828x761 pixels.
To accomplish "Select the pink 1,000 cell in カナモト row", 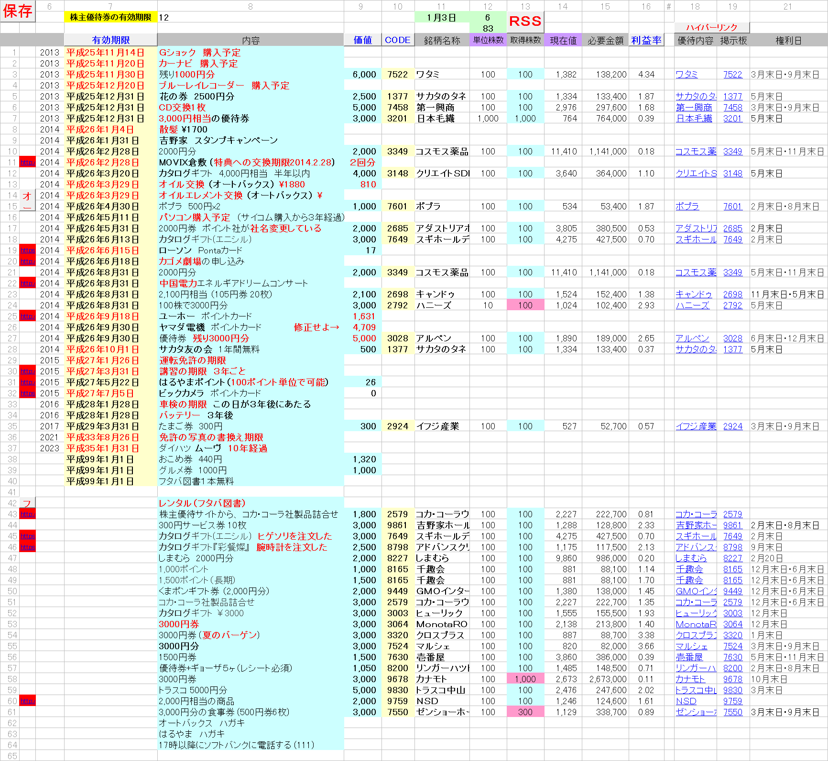I will [x=525, y=679].
